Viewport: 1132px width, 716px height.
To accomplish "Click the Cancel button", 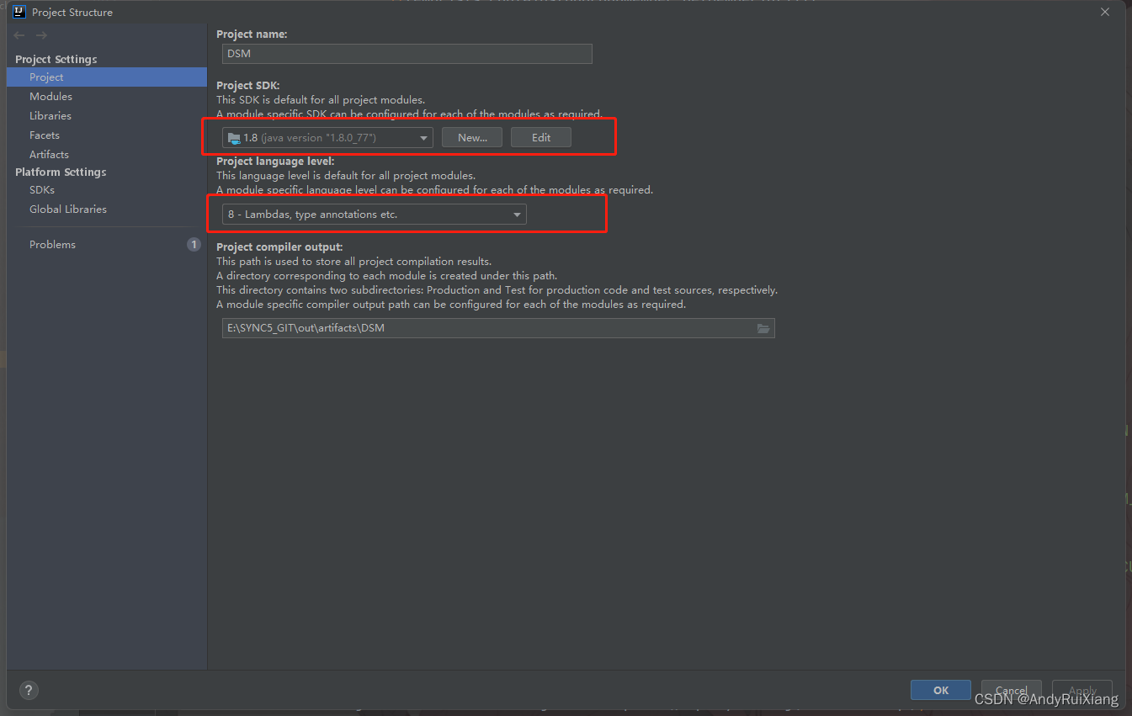I will [1012, 690].
